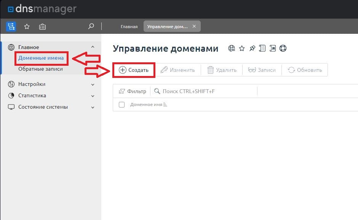
Task: Expand the Статистика section chevron
Action: (93, 96)
